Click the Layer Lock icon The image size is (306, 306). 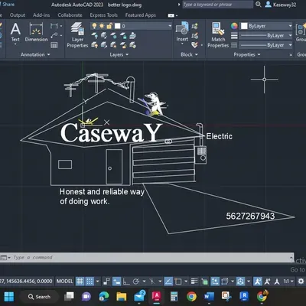point(123,35)
